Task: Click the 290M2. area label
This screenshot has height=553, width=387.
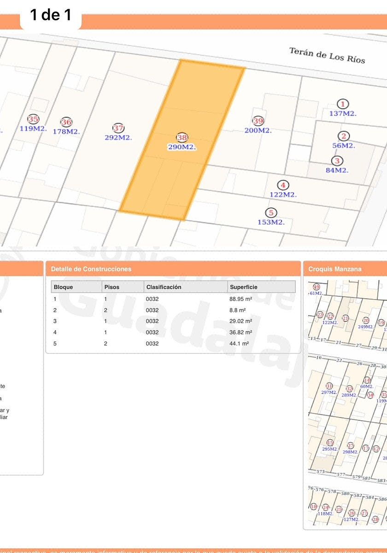Action: [x=182, y=147]
